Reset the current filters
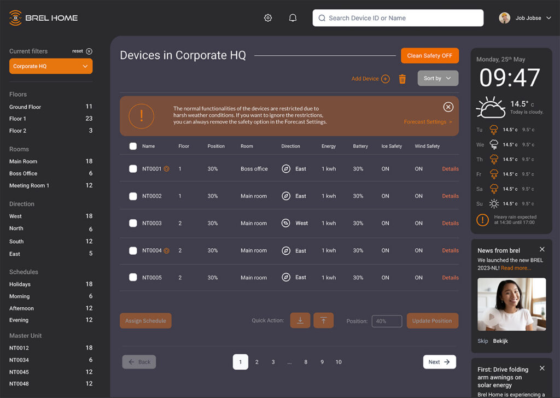This screenshot has width=560, height=398. pos(89,51)
